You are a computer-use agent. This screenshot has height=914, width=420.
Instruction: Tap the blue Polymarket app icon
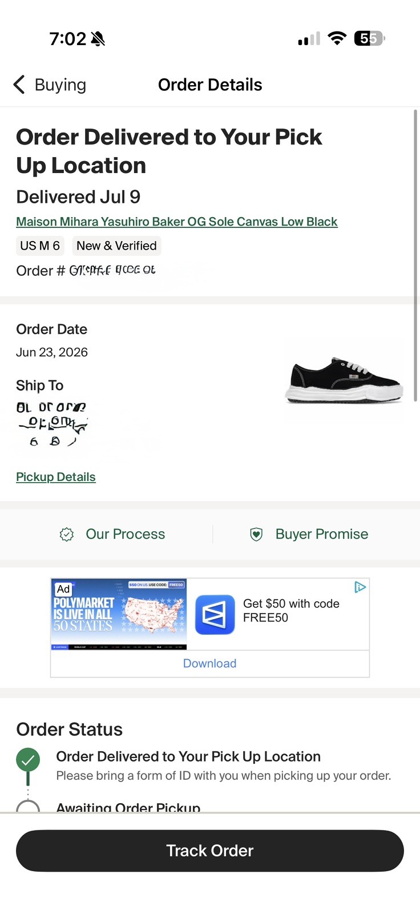coord(215,615)
